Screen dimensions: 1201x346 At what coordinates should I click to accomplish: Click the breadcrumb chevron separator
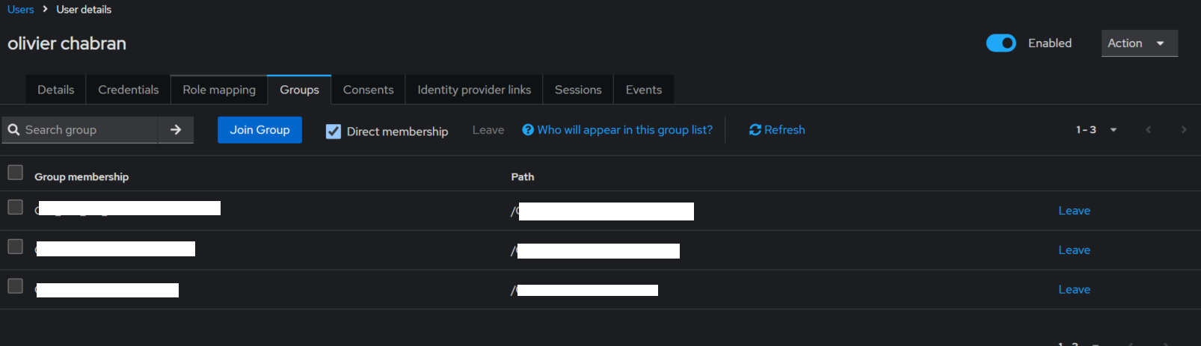click(46, 9)
